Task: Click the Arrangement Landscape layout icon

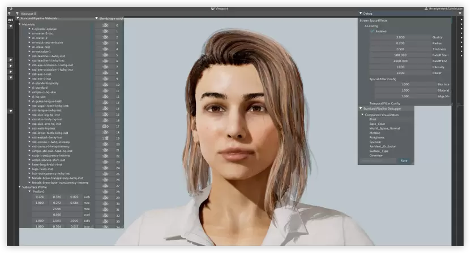Action: pos(425,8)
